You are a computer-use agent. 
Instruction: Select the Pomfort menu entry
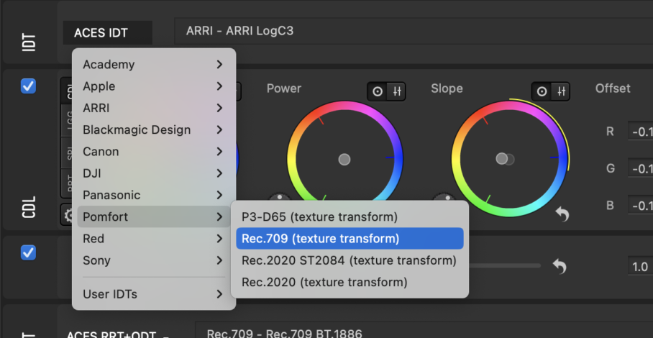(154, 216)
